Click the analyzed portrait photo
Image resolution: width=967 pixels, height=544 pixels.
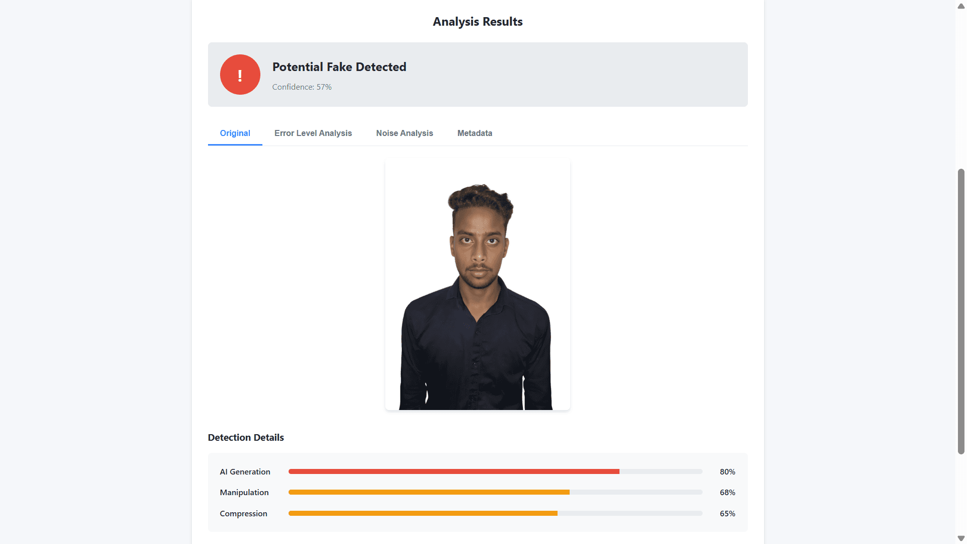(x=477, y=283)
